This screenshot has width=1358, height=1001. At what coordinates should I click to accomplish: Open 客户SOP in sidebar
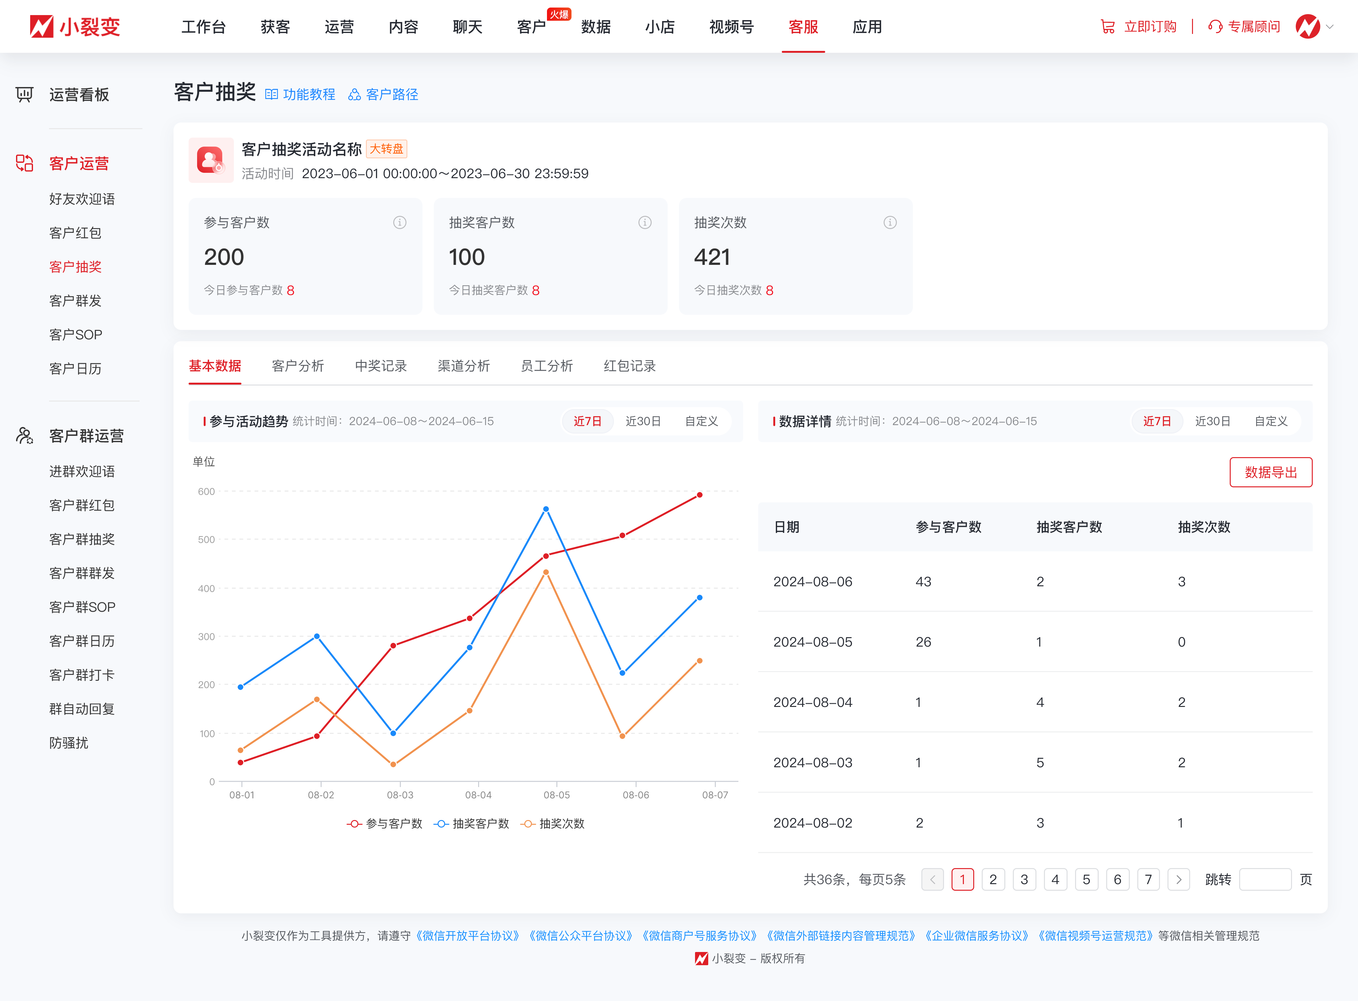click(76, 335)
